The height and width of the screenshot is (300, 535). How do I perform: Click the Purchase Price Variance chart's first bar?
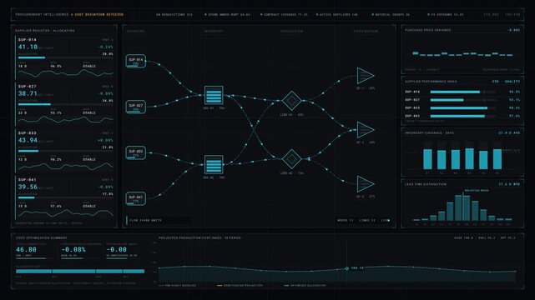(x=416, y=53)
